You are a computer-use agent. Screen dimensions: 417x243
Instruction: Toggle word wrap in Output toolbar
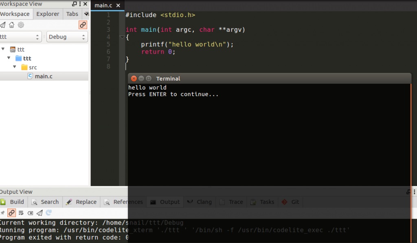click(21, 213)
